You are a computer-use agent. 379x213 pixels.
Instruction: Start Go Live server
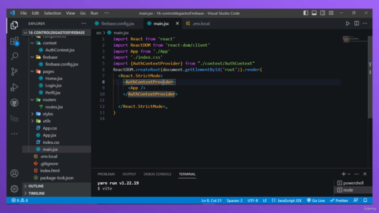[316, 201]
